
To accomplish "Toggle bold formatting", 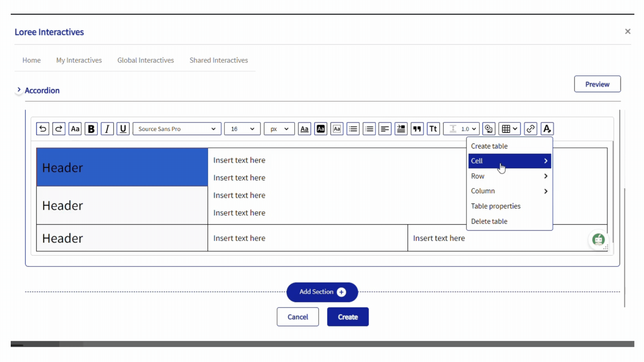I will (x=91, y=129).
